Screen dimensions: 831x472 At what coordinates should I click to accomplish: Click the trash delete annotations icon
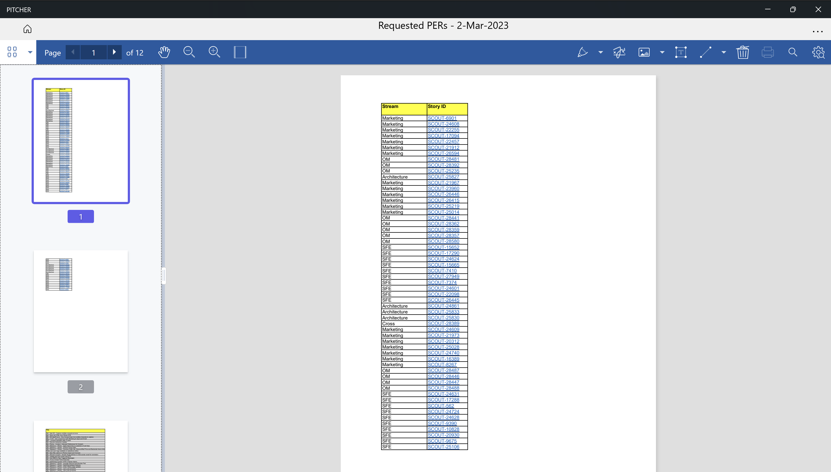(x=743, y=52)
